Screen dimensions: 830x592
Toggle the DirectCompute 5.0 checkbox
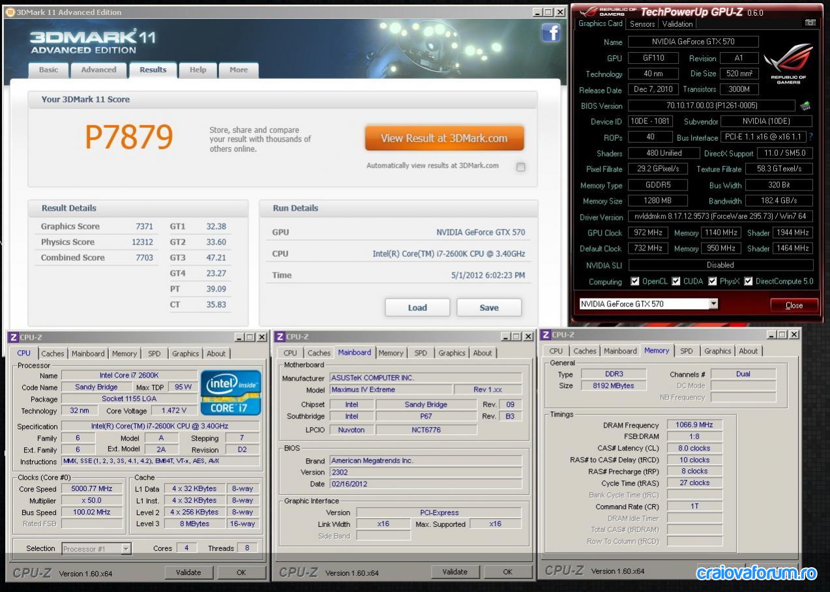(x=748, y=281)
